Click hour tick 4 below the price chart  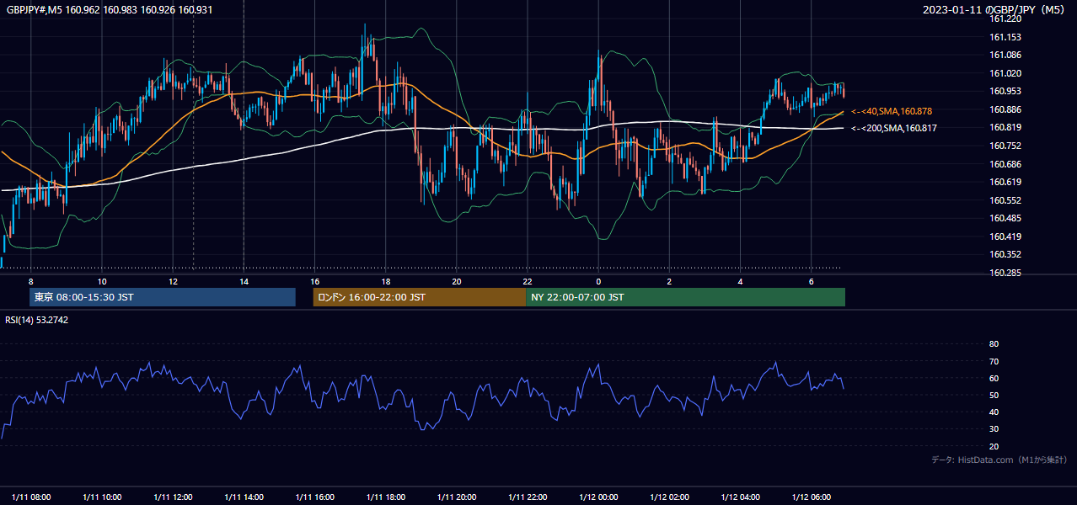[x=740, y=281]
